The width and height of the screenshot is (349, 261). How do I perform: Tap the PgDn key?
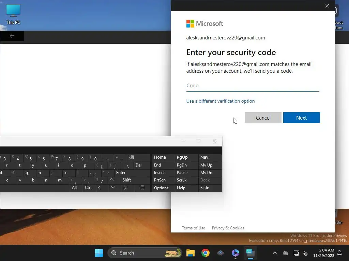[186, 165]
